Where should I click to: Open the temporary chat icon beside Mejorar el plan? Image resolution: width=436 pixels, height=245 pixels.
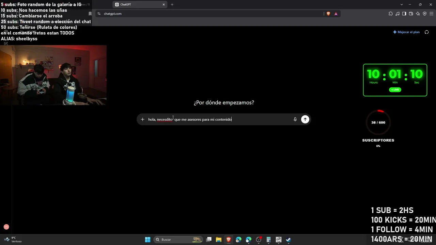(426, 32)
